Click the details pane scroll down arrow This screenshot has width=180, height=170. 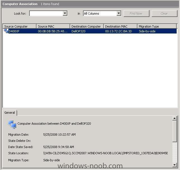(x=174, y=165)
